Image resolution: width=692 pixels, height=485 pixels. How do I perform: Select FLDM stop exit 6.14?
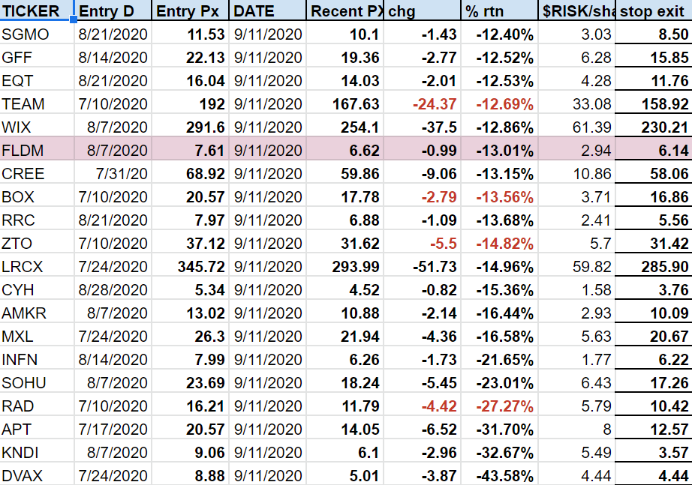(673, 151)
